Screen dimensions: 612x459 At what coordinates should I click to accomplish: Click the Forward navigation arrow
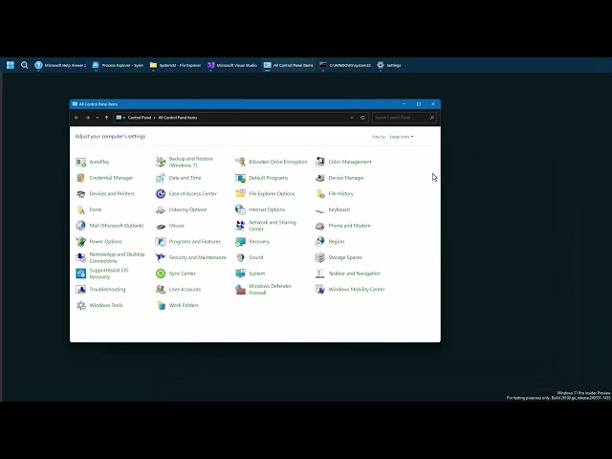tap(87, 118)
